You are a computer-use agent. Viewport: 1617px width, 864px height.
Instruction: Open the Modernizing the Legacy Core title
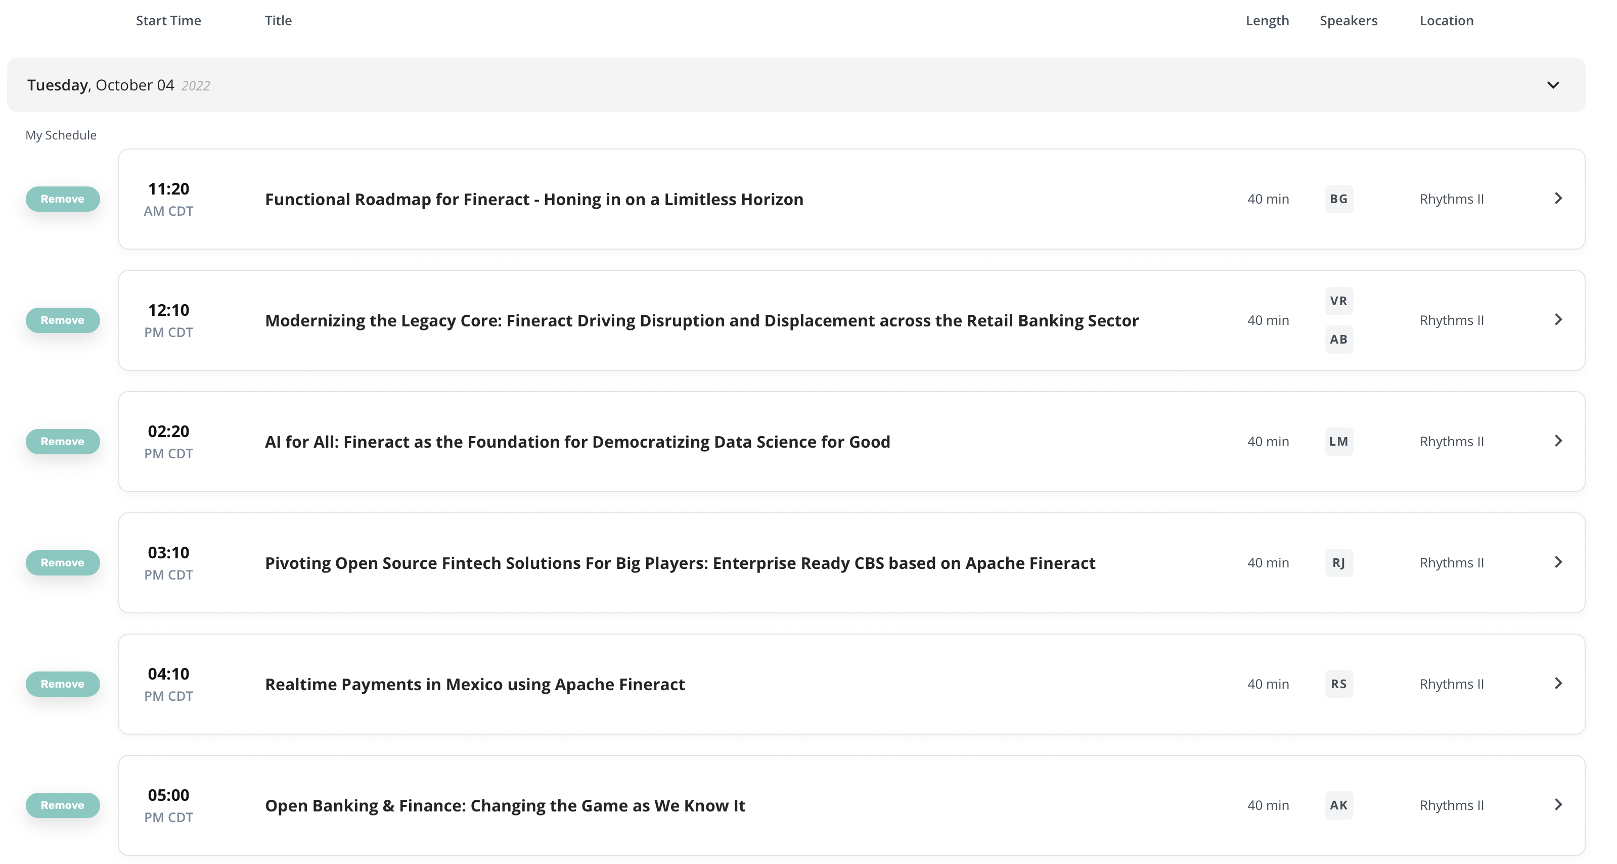[702, 321]
